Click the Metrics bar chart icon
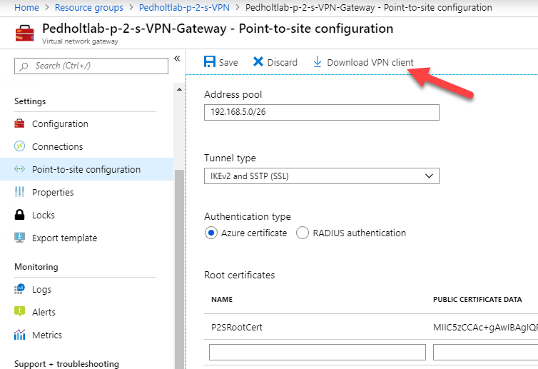The image size is (538, 369). click(19, 335)
